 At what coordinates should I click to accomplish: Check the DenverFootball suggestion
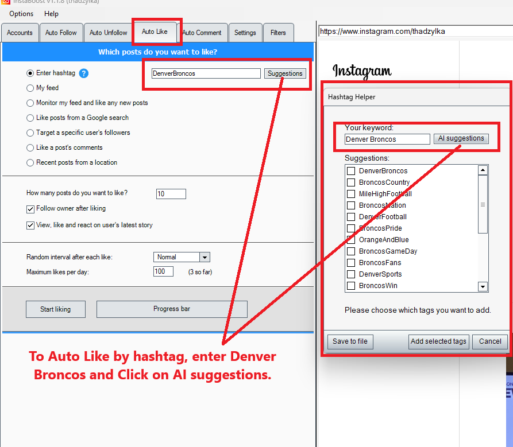tap(351, 217)
